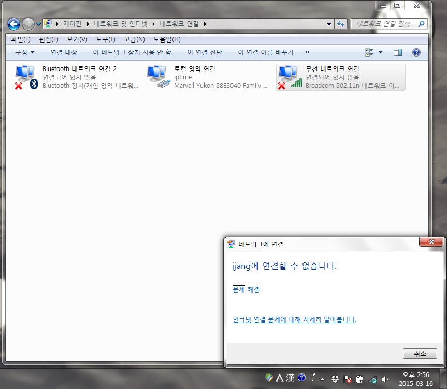Click the 네트워크 연결 검색 search field
The height and width of the screenshot is (389, 447).
(384, 24)
